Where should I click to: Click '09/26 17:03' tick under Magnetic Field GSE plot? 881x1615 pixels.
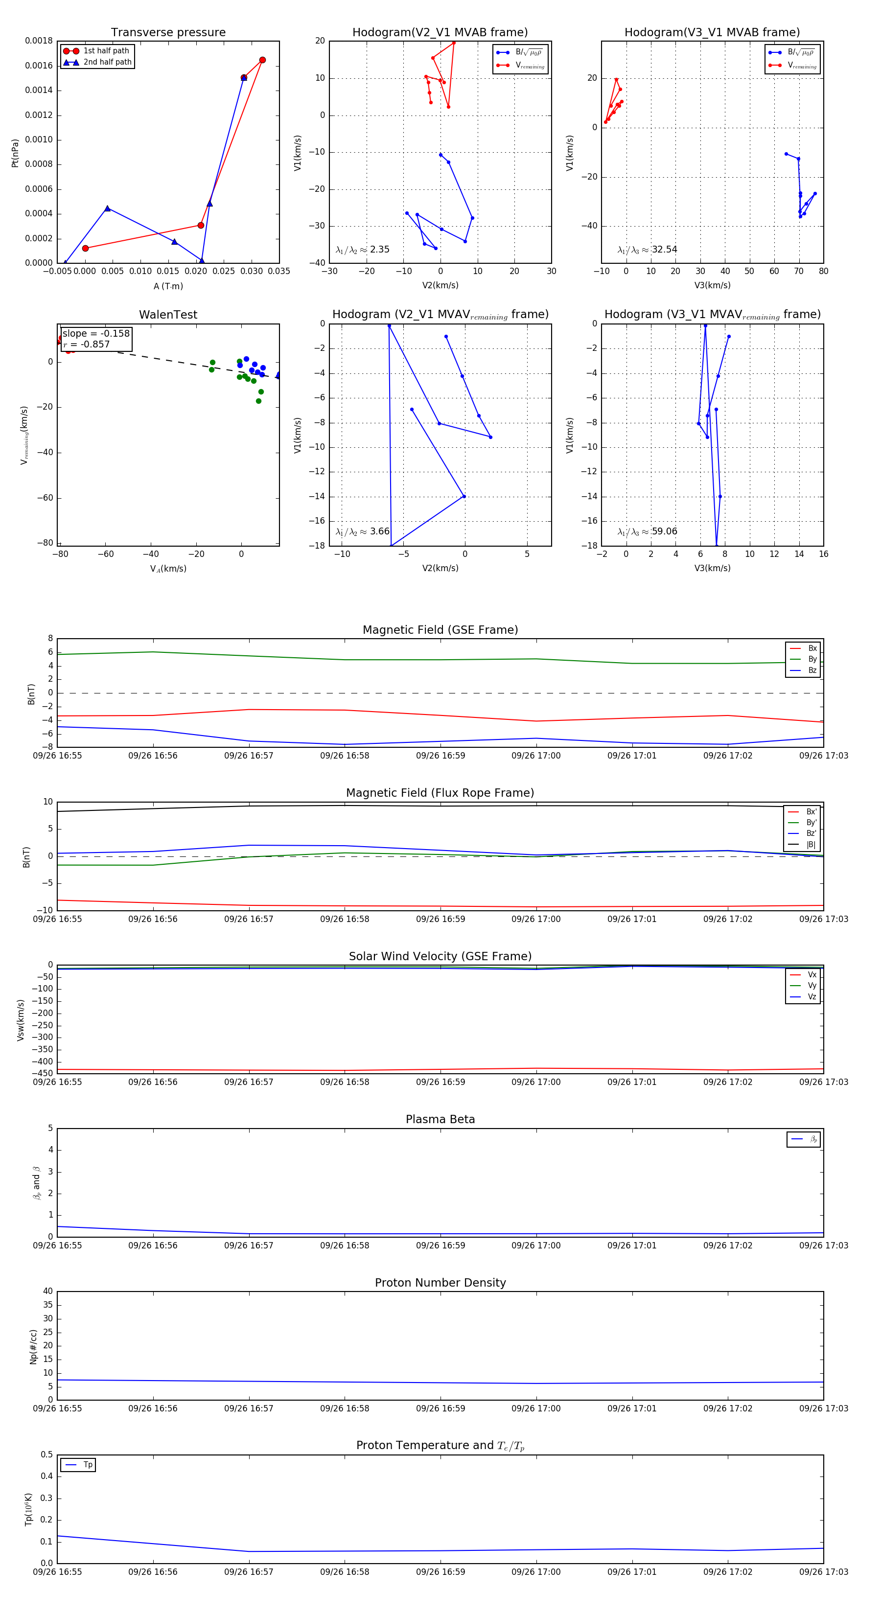click(823, 756)
